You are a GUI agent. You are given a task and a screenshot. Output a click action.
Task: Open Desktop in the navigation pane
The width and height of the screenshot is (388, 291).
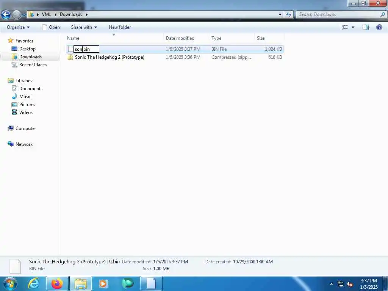coord(27,49)
